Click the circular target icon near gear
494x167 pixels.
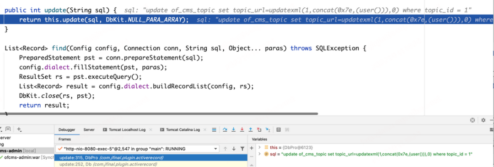tap(472, 120)
